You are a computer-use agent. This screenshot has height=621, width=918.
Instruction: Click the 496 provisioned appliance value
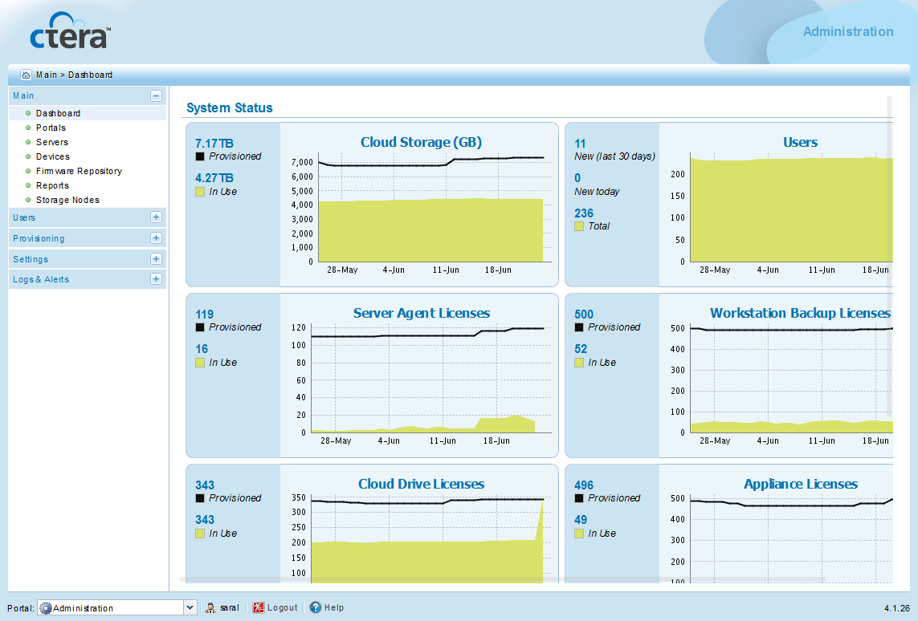tap(584, 485)
